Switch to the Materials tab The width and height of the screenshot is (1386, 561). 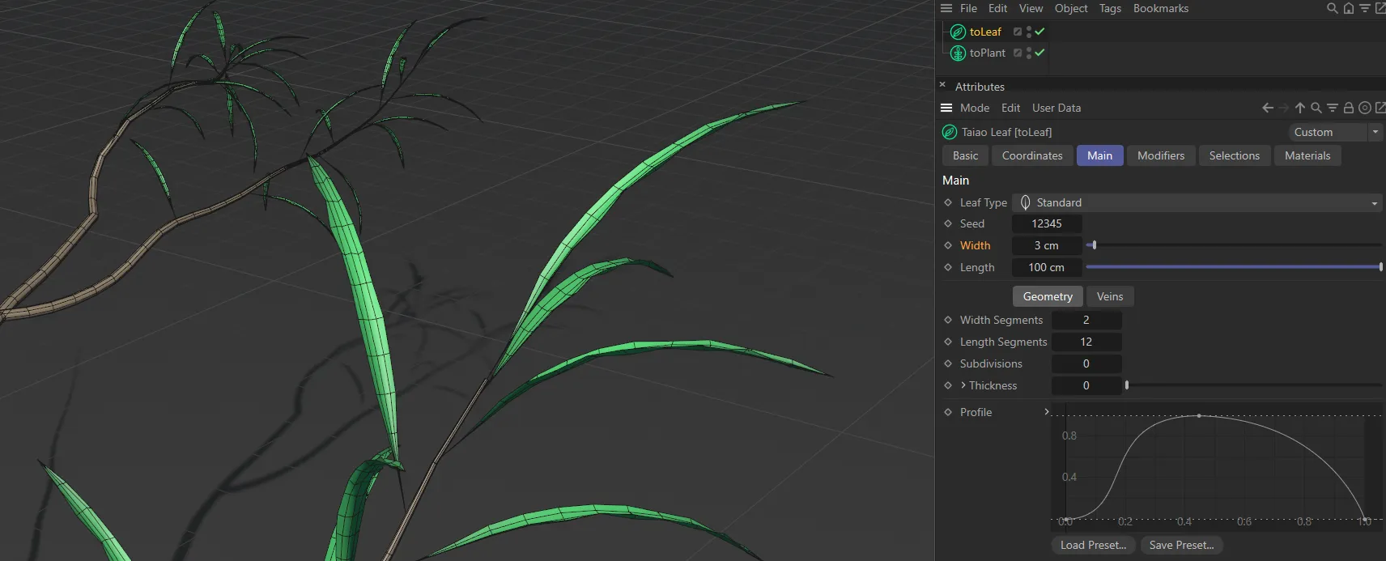point(1307,155)
